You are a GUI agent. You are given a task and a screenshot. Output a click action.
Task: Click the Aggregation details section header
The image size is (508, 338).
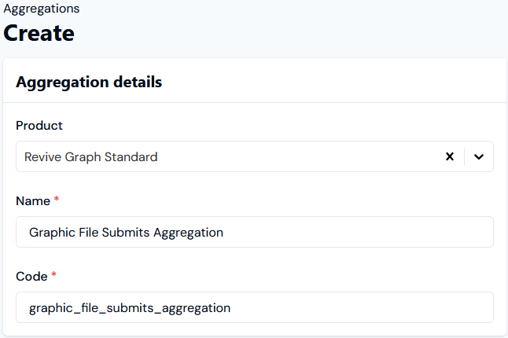89,82
